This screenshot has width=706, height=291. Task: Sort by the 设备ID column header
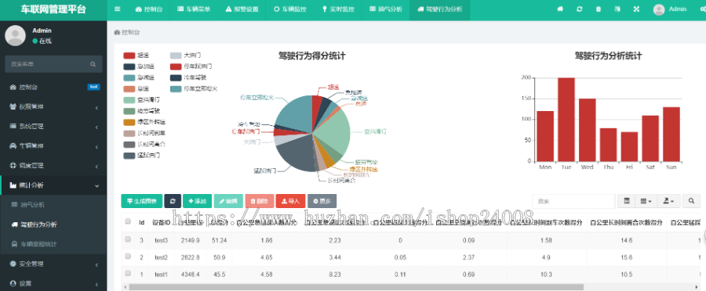point(161,222)
